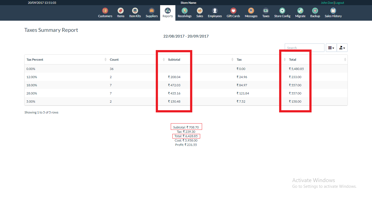Open the export options dropdown

(342, 47)
